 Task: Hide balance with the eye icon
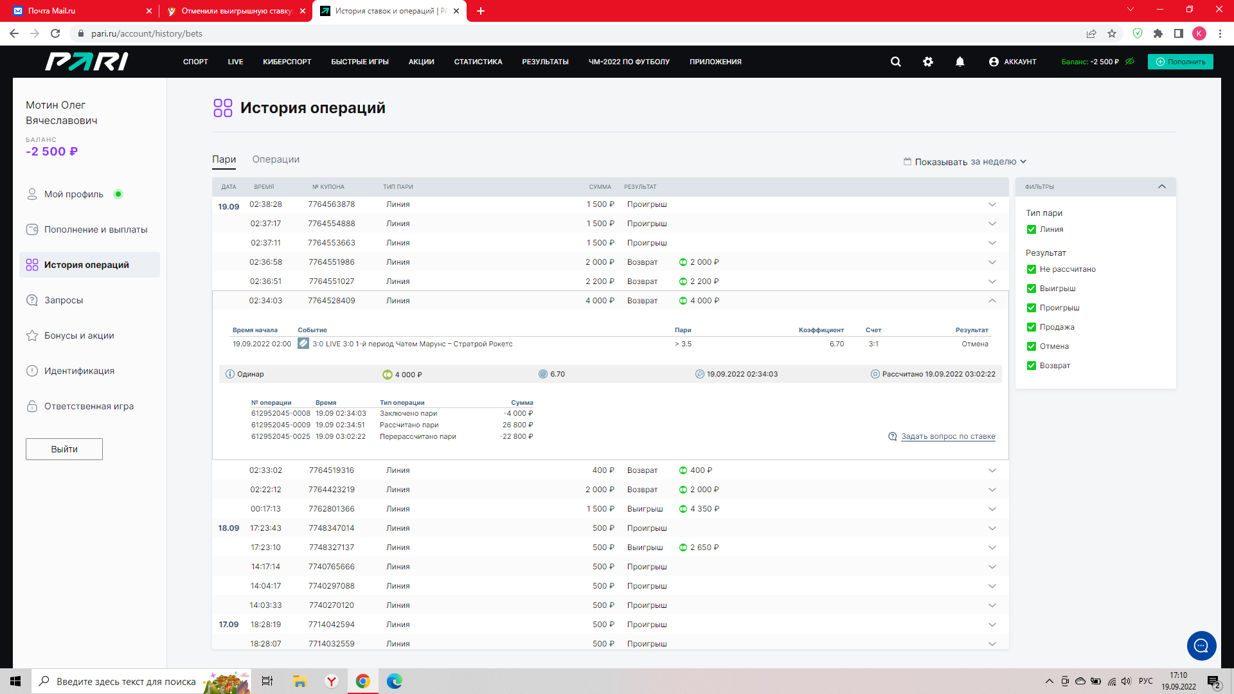pyautogui.click(x=1130, y=62)
